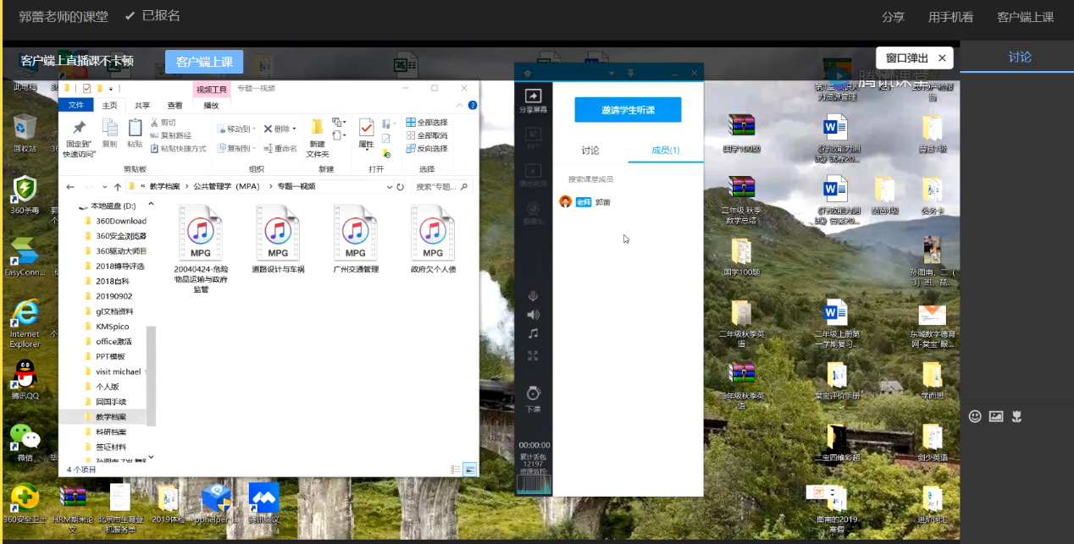This screenshot has height=544, width=1074.
Task: Click the fullscreen expand arrows icon
Action: [533, 356]
